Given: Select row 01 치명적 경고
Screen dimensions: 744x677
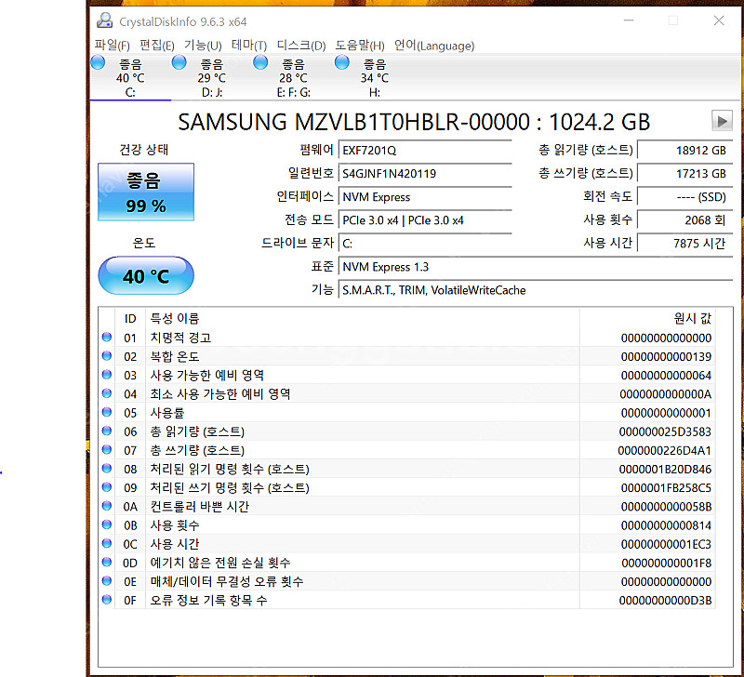Looking at the screenshot, I should click(406, 338).
